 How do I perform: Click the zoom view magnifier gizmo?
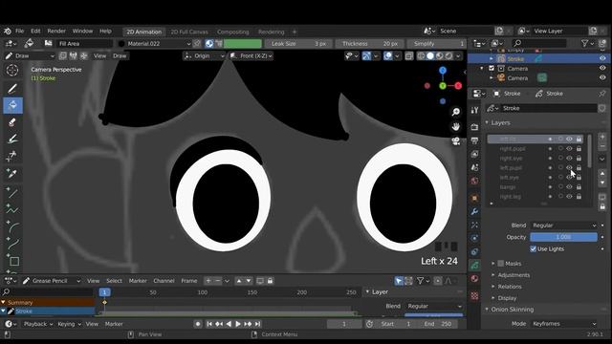tap(455, 113)
